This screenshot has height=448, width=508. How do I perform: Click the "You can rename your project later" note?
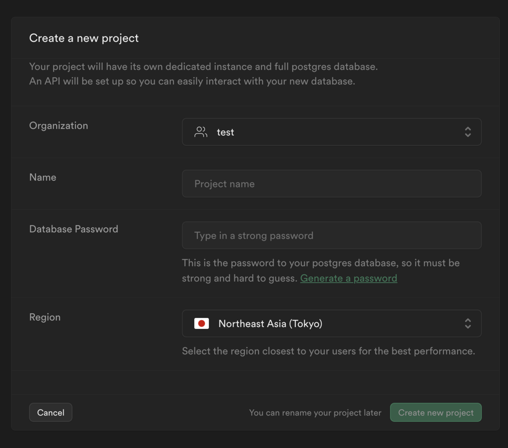pyautogui.click(x=315, y=413)
